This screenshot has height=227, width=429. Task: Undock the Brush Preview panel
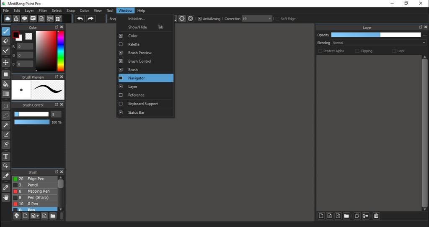(x=57, y=77)
